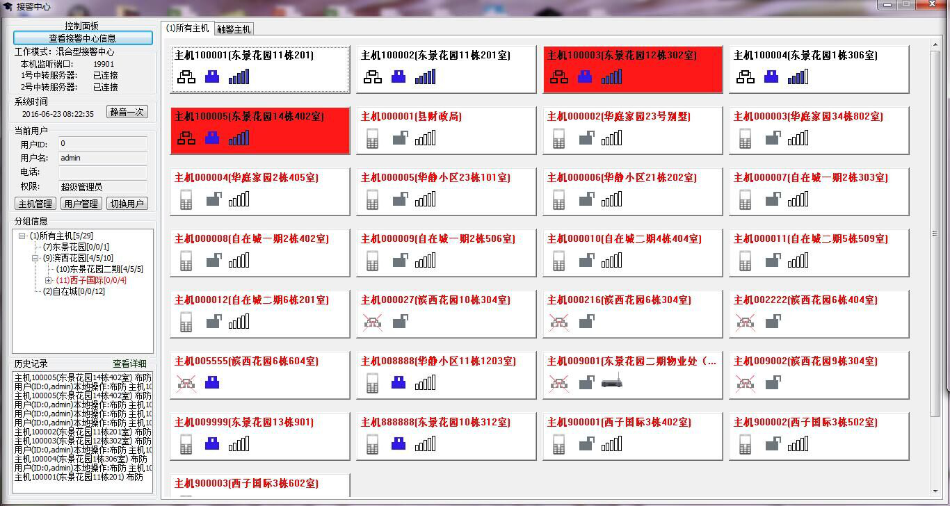950x506 pixels.
Task: Click 查看接警中心信息 button
Action: coord(83,38)
